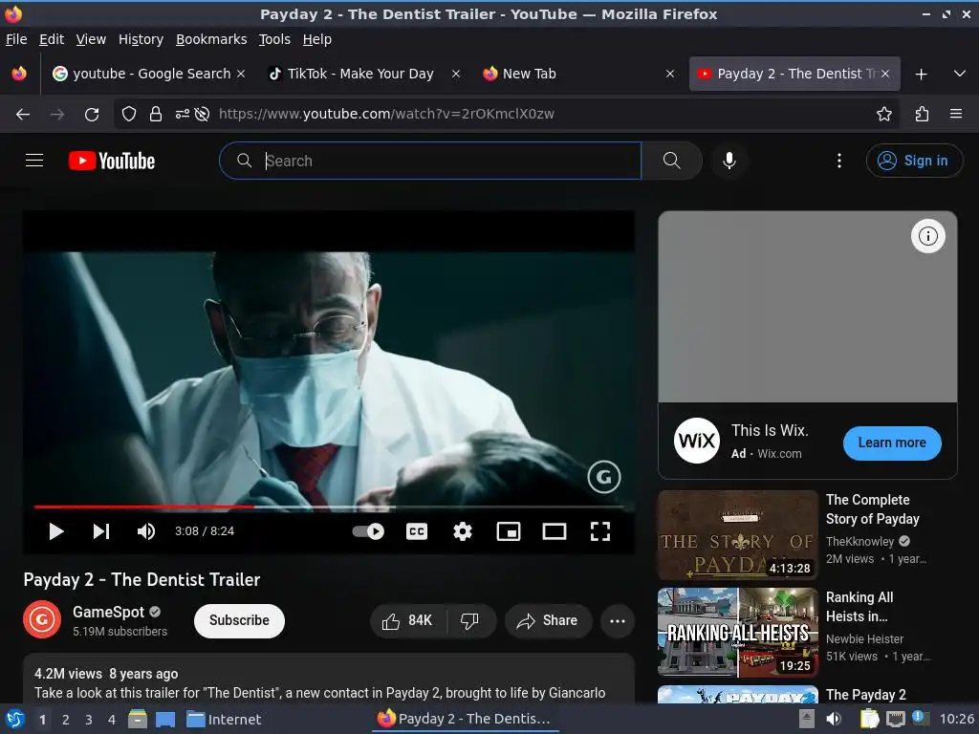Open Wix.com ad link
Viewport: 979px width, 734px height.
point(779,454)
